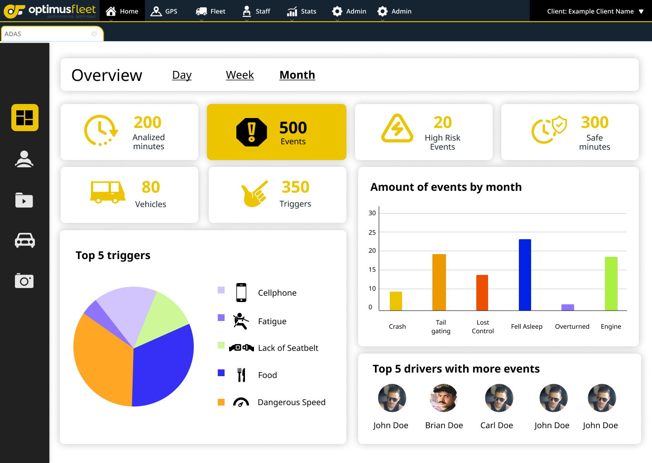Switch overview to Week view

[x=240, y=75]
